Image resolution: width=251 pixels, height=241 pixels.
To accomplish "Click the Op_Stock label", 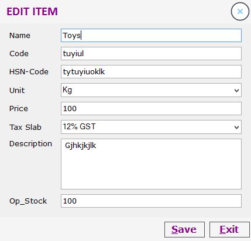I will click(x=28, y=201).
